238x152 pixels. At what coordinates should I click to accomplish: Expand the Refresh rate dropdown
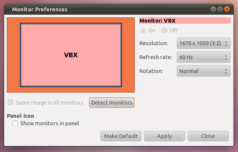(x=203, y=57)
